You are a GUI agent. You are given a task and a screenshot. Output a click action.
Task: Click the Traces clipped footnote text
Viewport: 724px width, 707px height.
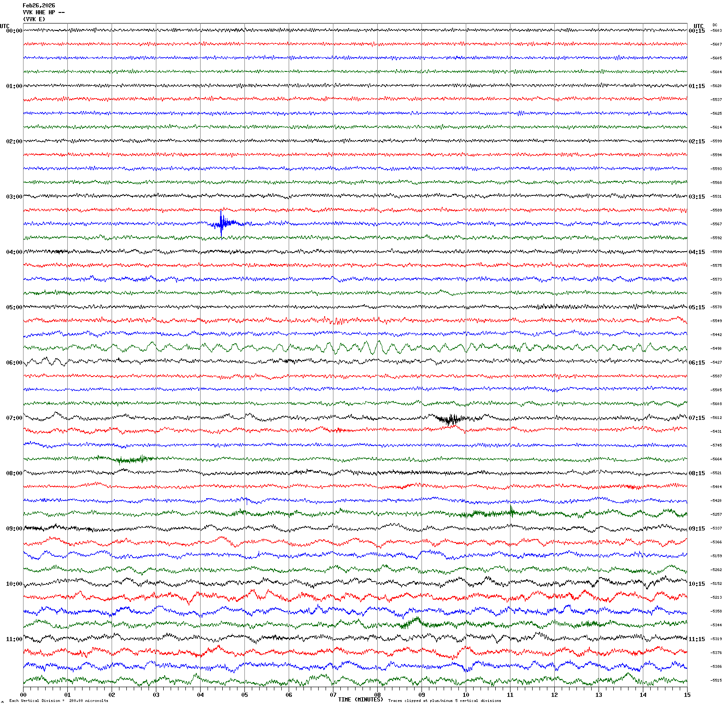point(445,701)
